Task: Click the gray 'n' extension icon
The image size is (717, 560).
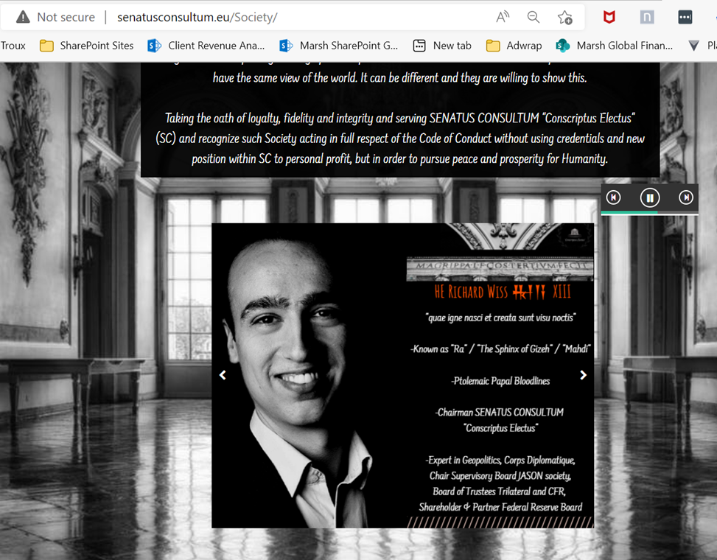Action: tap(646, 18)
